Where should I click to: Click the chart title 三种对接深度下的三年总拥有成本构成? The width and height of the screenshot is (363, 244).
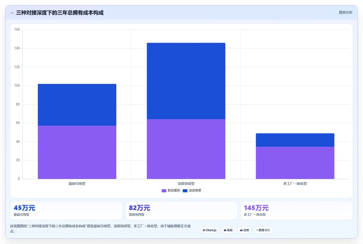[60, 13]
